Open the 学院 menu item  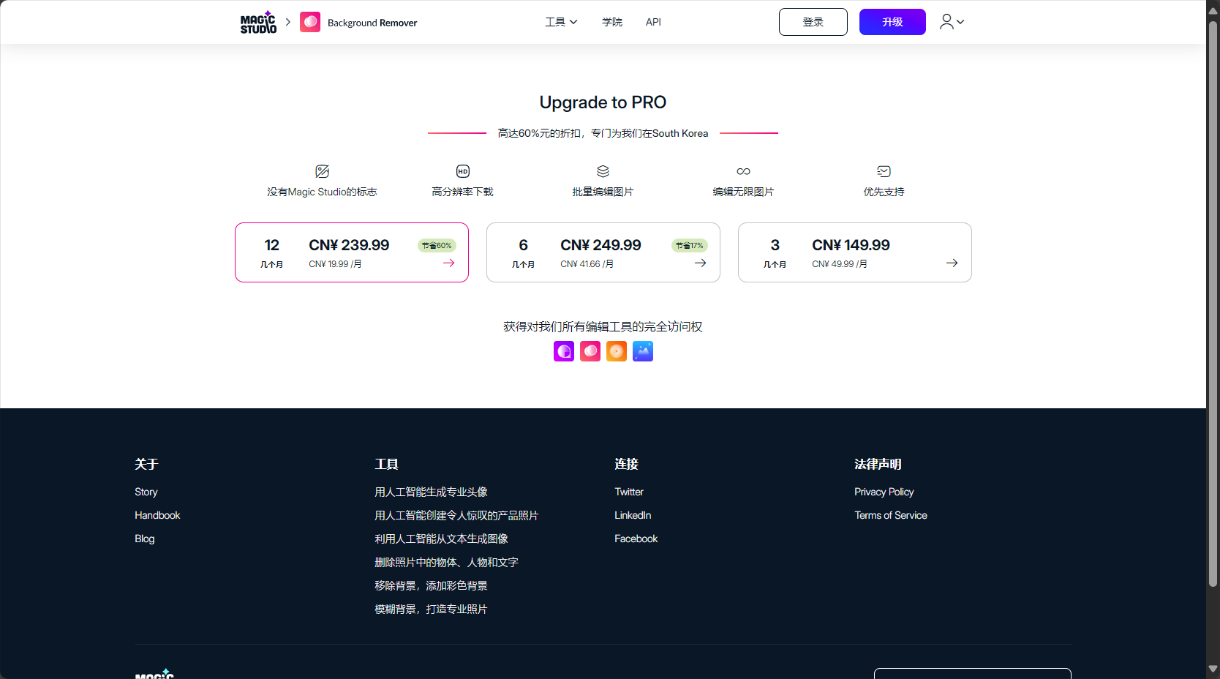612,22
